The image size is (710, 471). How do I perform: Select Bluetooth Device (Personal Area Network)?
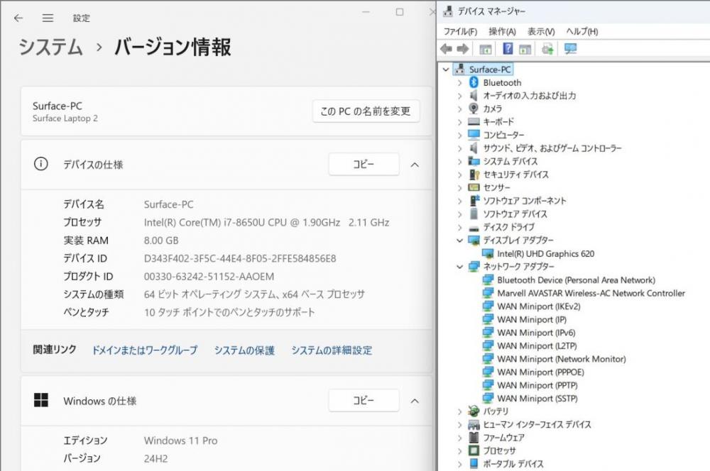pos(576,279)
